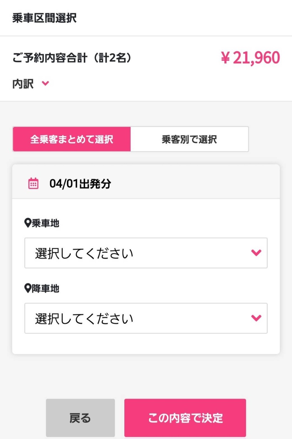
Task: Click the 乗車地 field label
Action: tap(46, 223)
